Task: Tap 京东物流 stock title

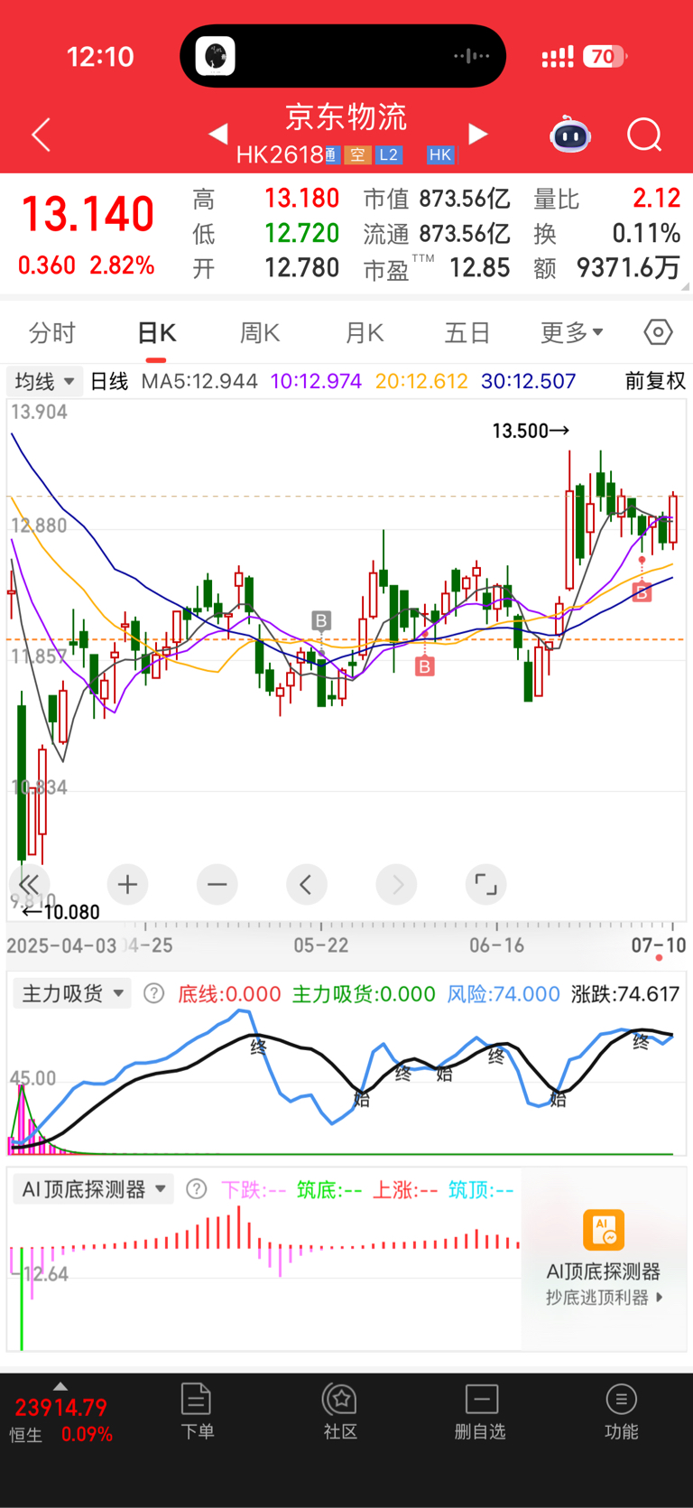Action: tap(346, 117)
